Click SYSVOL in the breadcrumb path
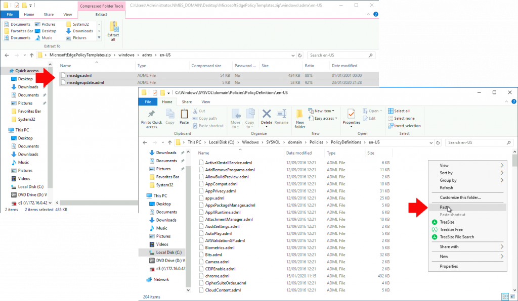Viewport: 518px width, 301px height. [273, 142]
